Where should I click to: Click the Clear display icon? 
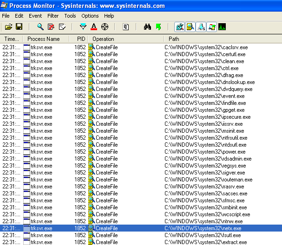tap(62, 27)
